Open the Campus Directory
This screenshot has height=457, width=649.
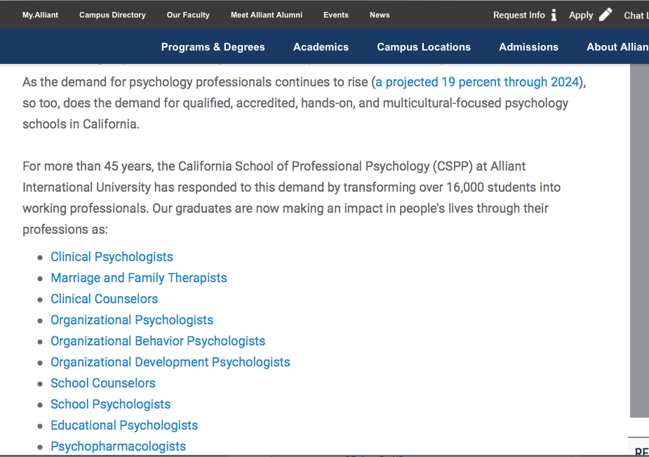click(112, 15)
